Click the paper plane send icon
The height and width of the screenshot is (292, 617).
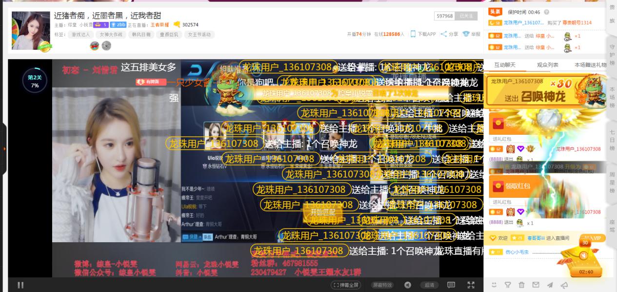(550, 285)
